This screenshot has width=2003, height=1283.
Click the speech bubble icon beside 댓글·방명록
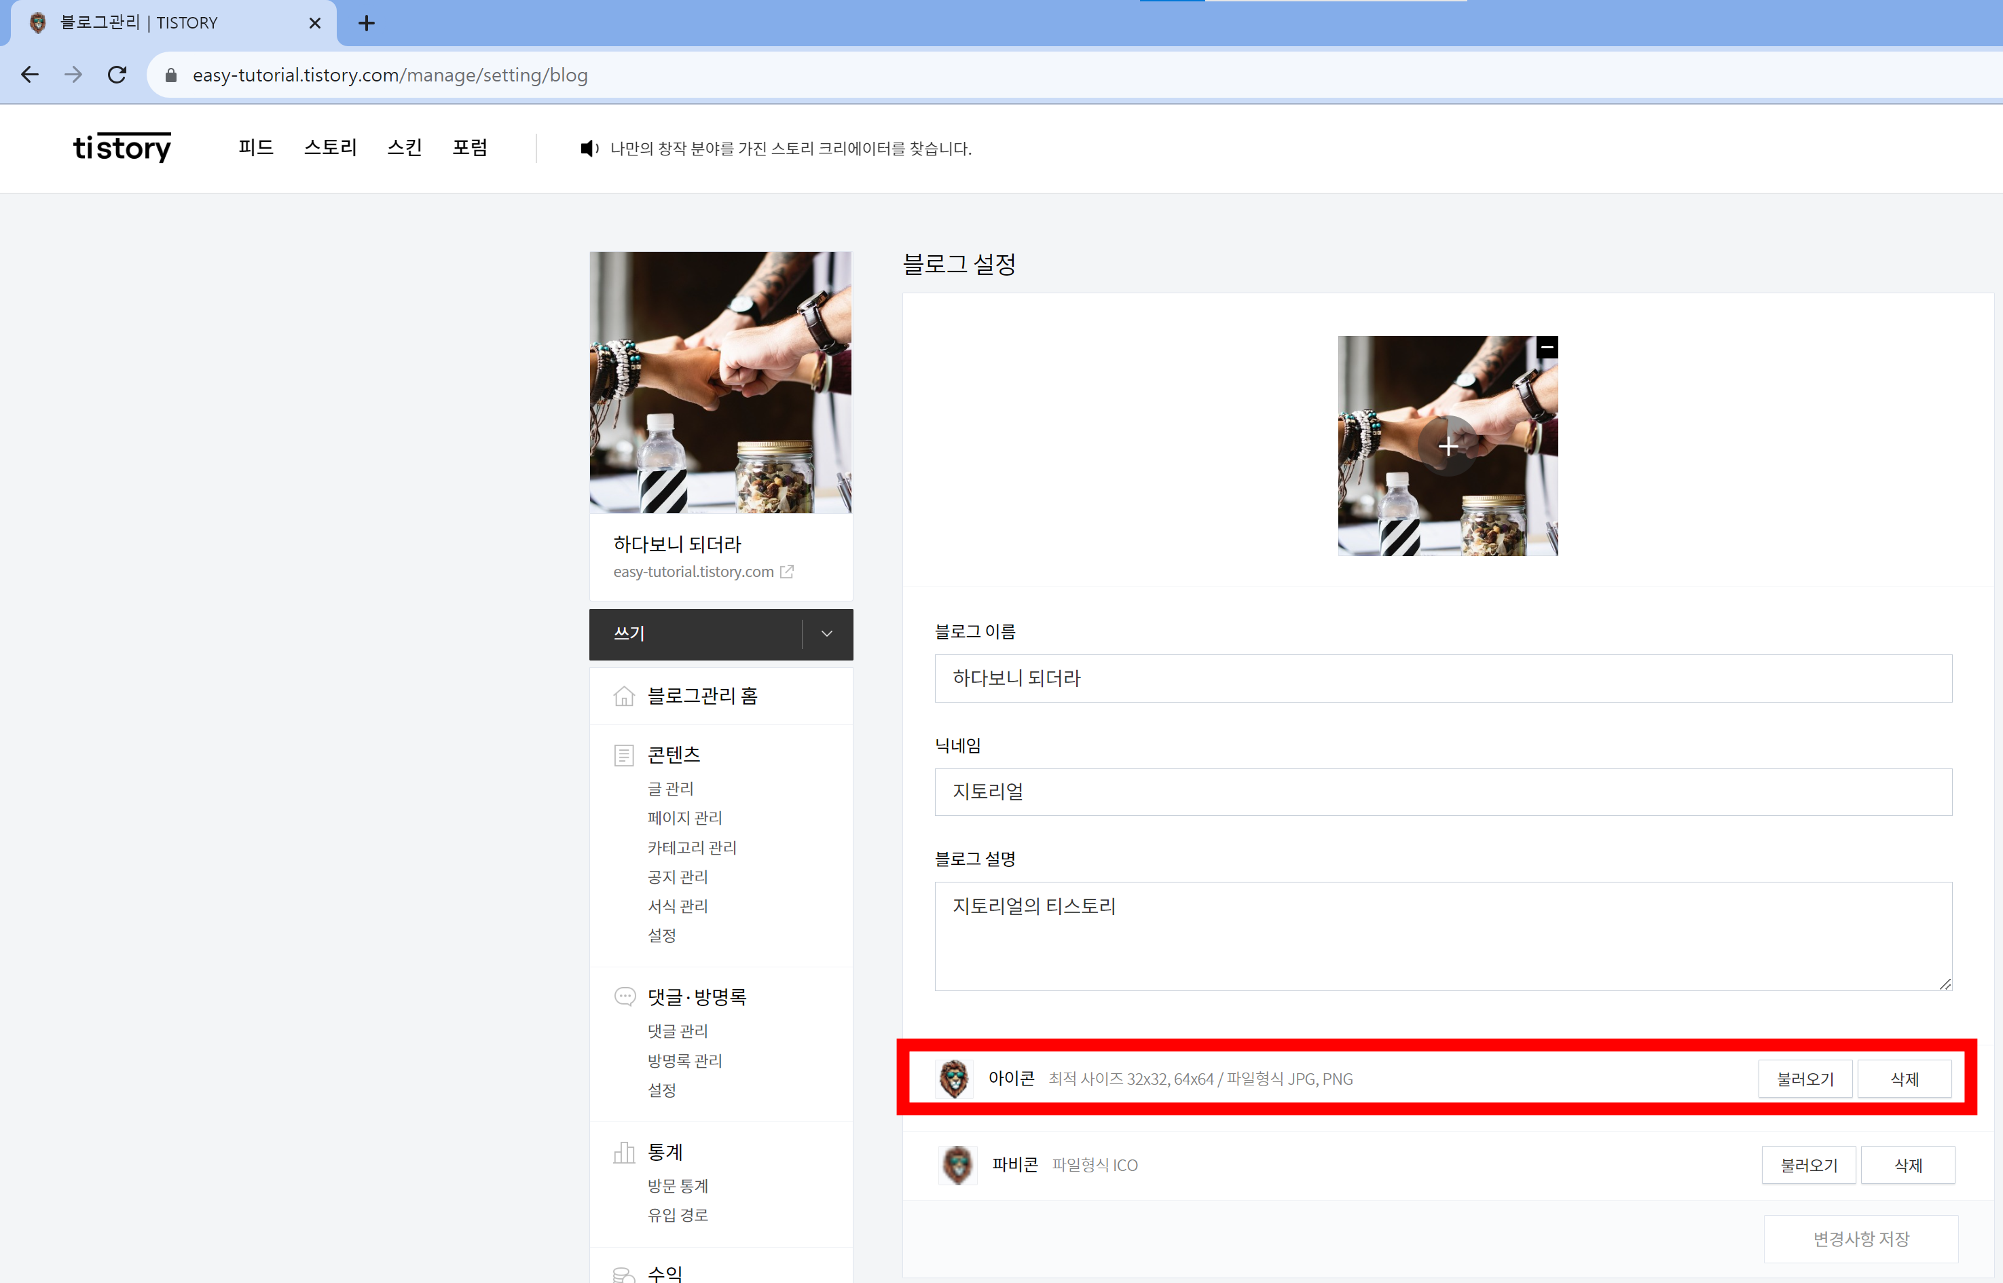[624, 997]
